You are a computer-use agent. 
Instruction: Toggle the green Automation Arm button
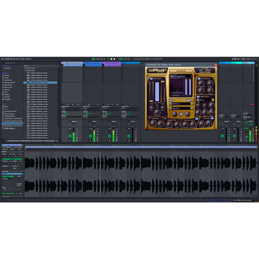click(121, 59)
